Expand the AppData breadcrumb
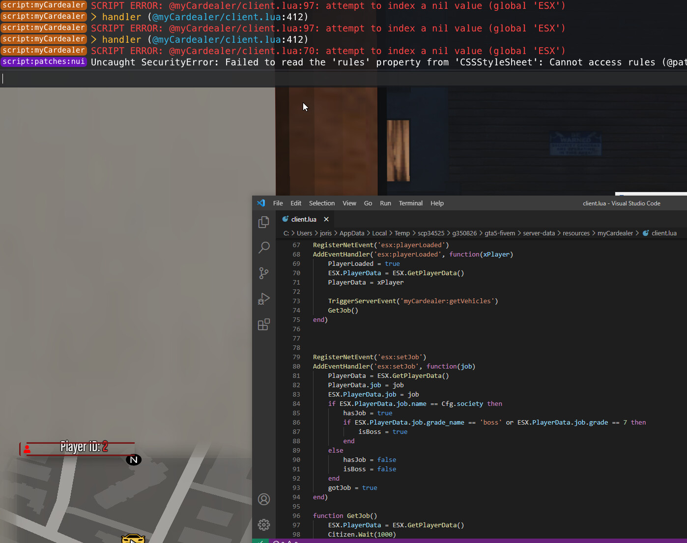Image resolution: width=687 pixels, height=543 pixels. pyautogui.click(x=352, y=233)
